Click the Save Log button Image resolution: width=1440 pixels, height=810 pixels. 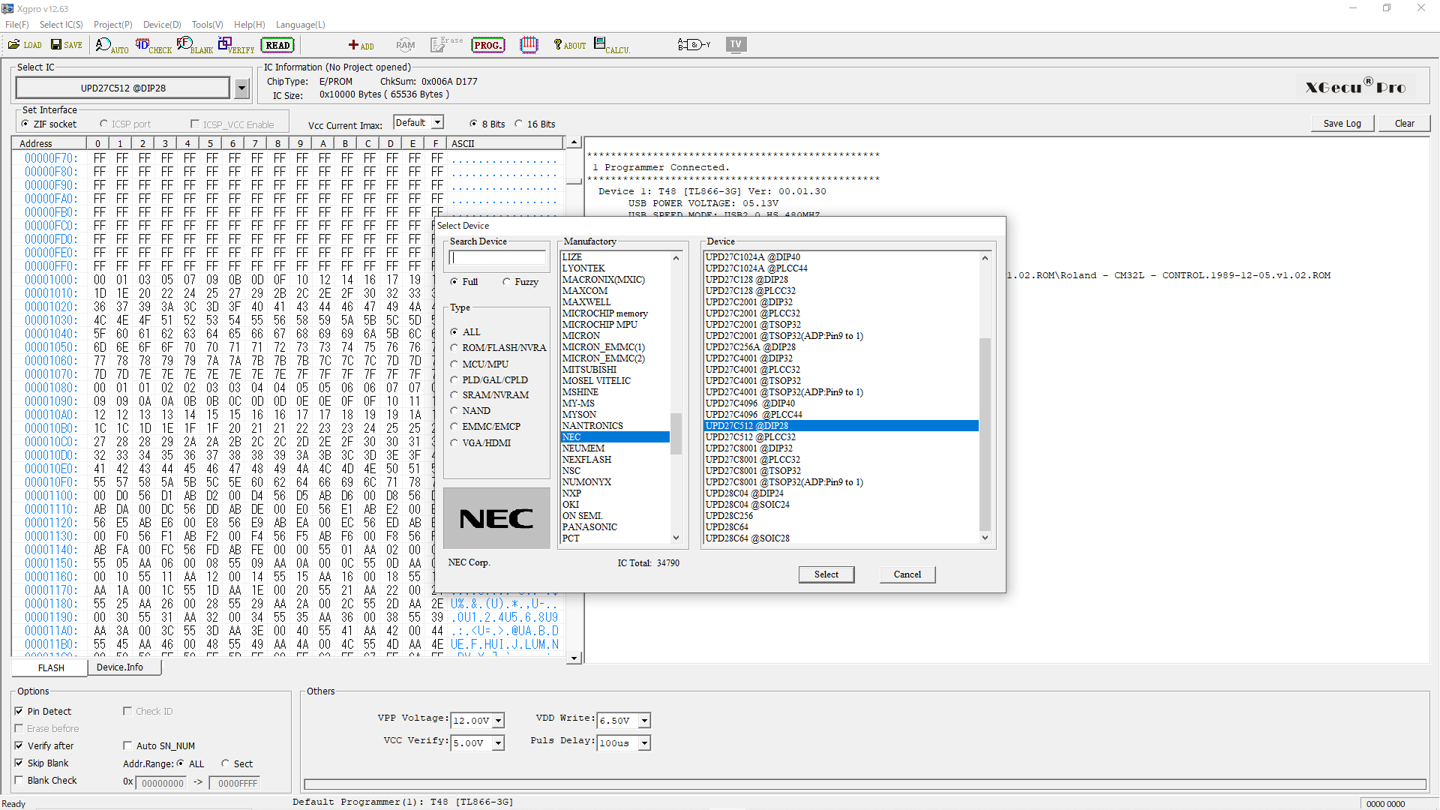click(x=1342, y=124)
